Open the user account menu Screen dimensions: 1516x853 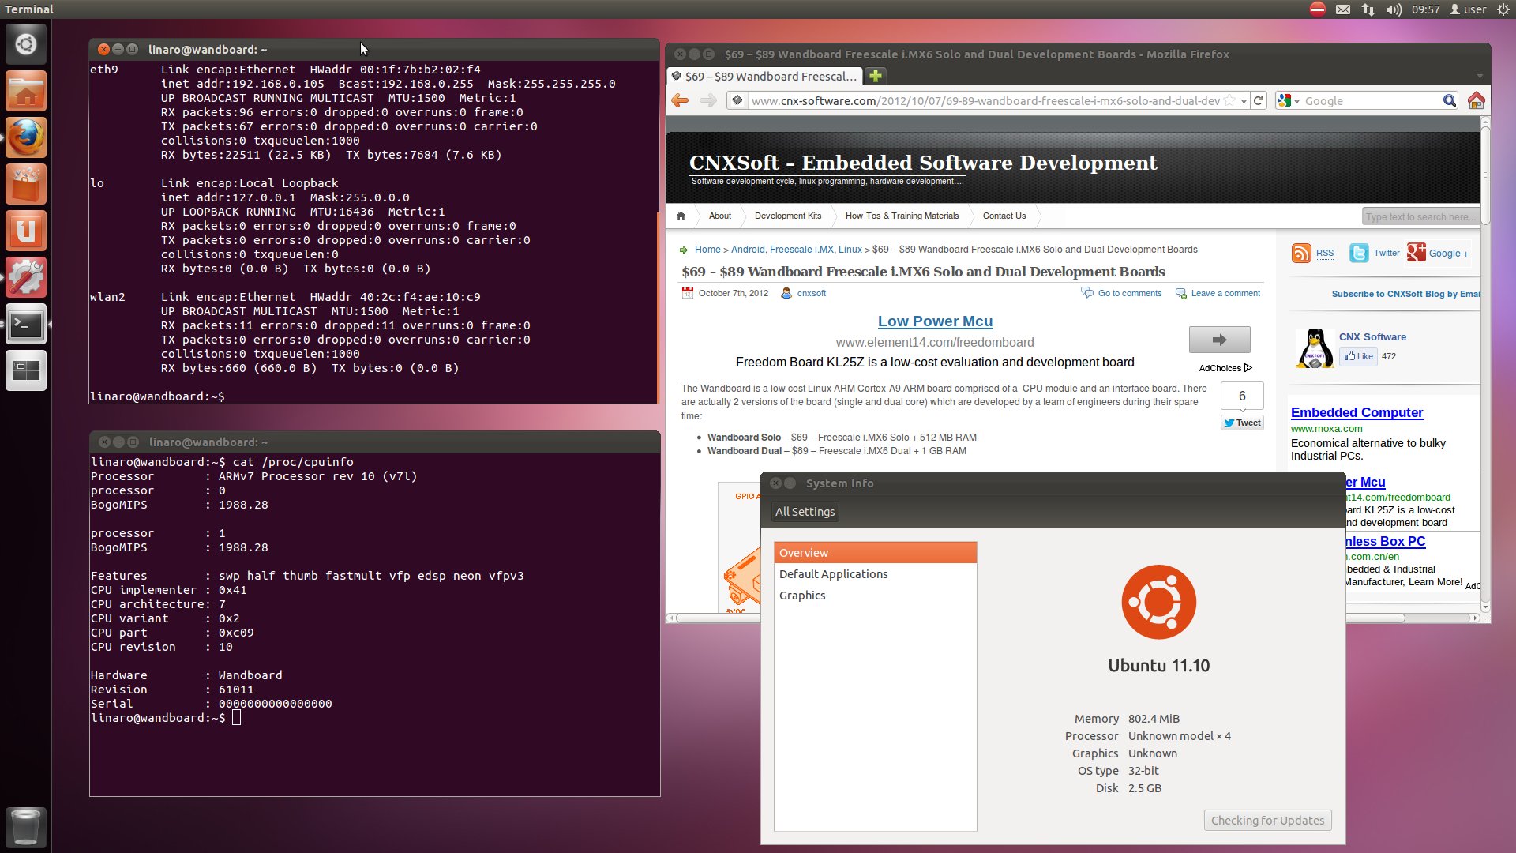coord(1468,9)
